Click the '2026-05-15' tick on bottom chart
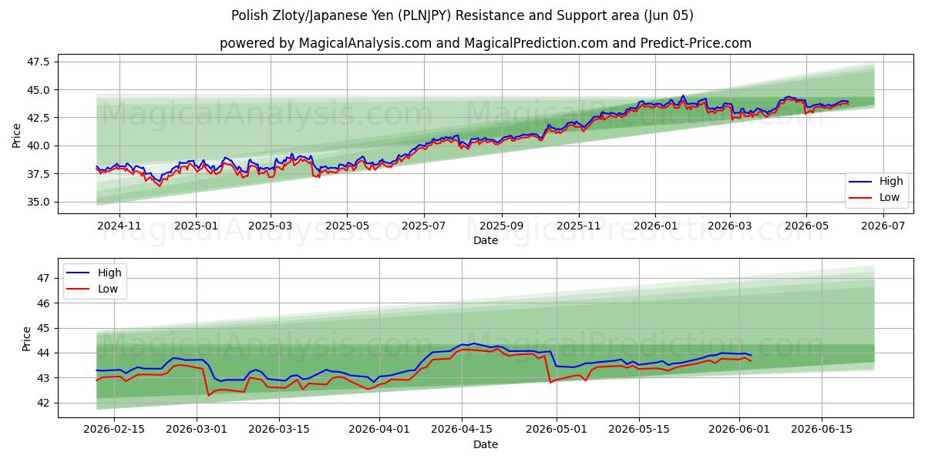925x462 pixels. (x=639, y=429)
